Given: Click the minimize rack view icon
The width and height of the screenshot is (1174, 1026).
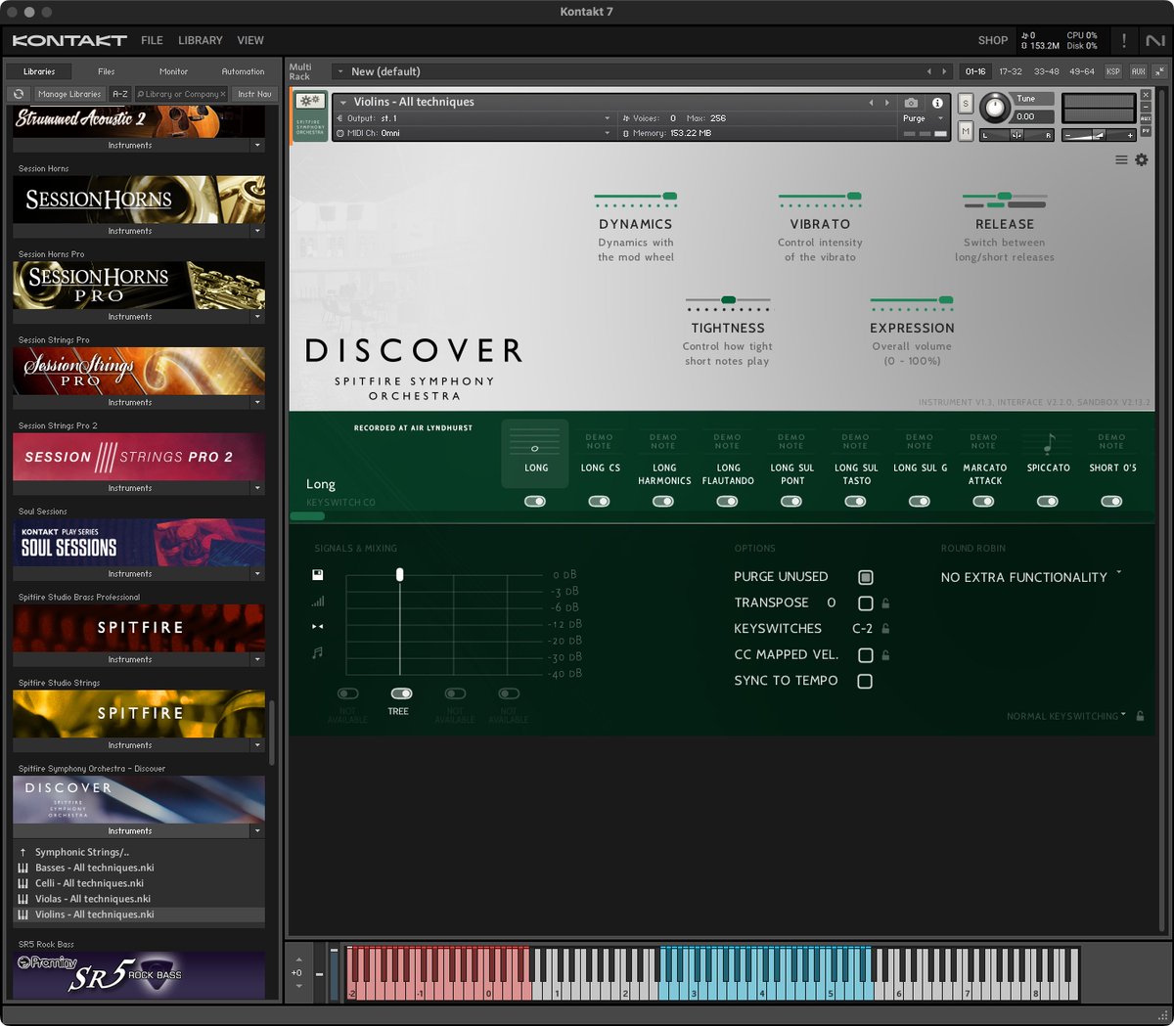Looking at the screenshot, I should (1159, 71).
